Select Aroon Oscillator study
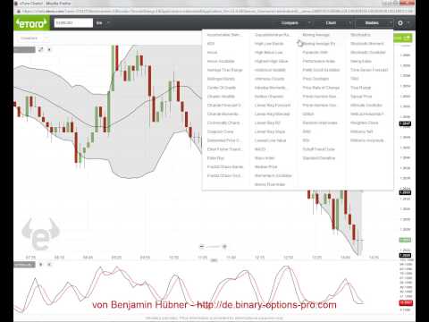 pos(221,61)
